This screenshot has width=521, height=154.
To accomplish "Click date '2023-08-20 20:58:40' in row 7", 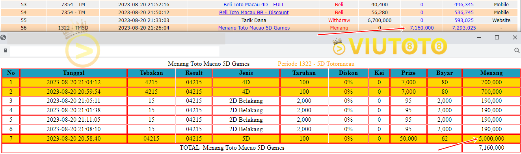I will (74, 139).
